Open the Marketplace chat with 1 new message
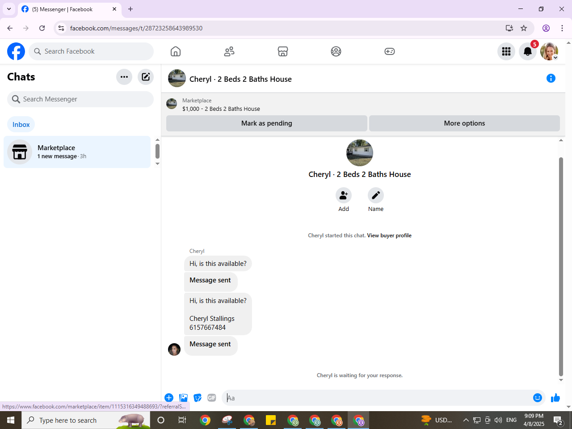The height and width of the screenshot is (429, 572). (77, 152)
